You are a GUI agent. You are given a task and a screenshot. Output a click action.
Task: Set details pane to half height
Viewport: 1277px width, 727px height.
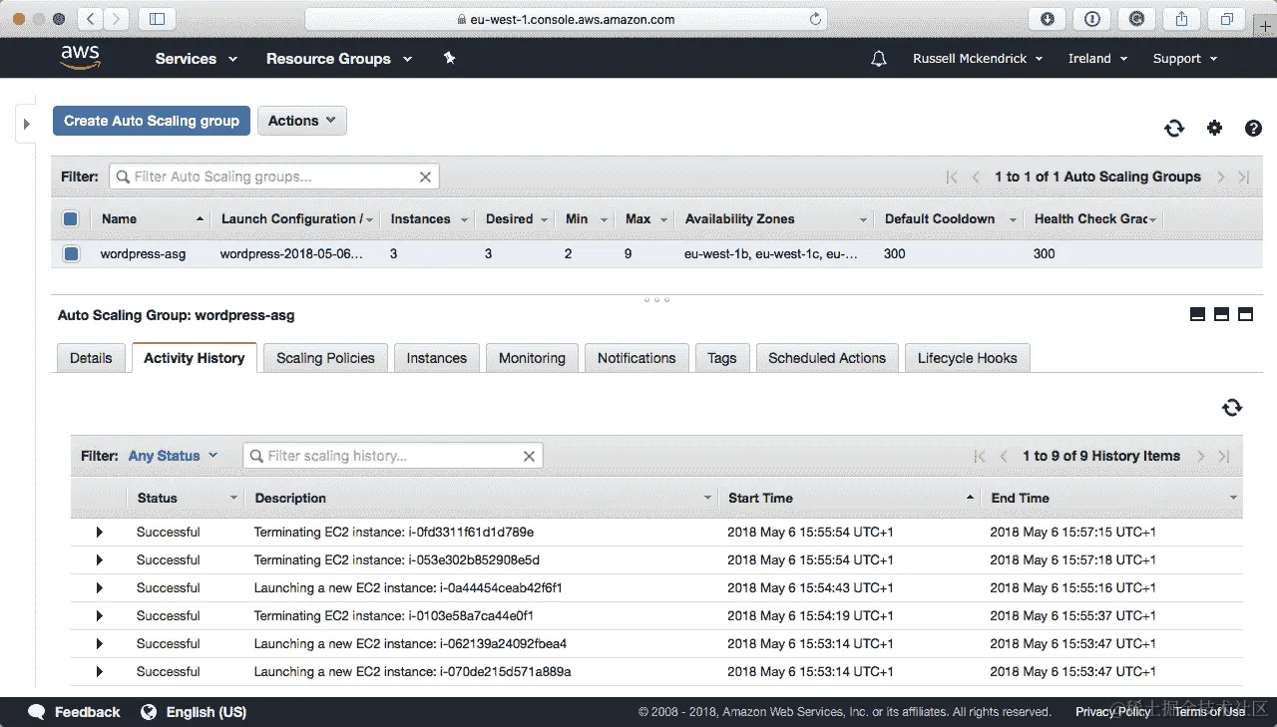coord(1221,315)
